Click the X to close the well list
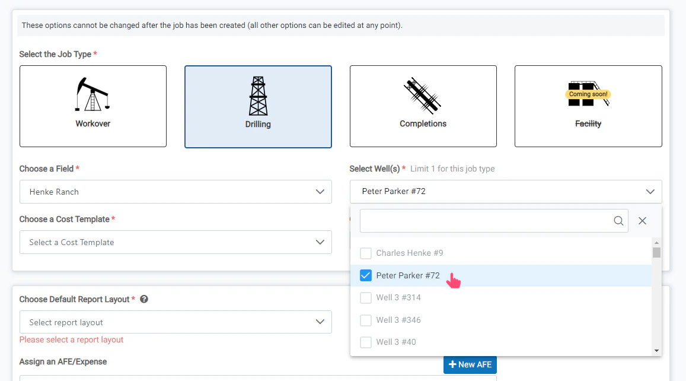 642,220
